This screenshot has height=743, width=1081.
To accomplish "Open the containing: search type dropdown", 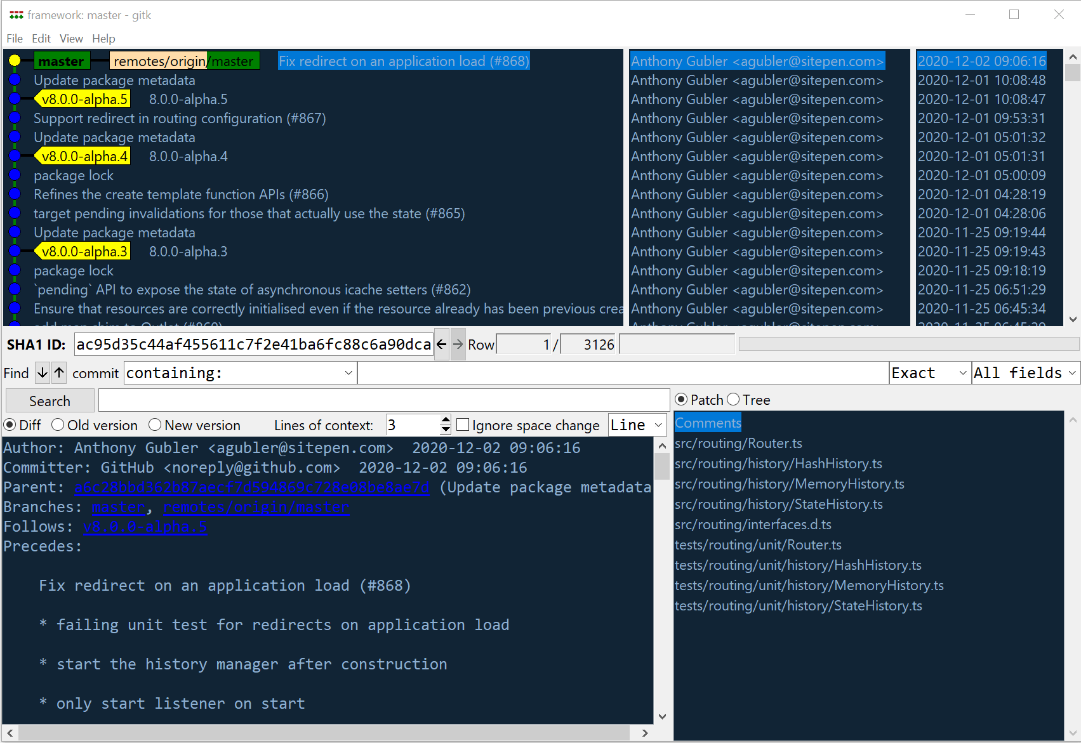I will [x=348, y=373].
